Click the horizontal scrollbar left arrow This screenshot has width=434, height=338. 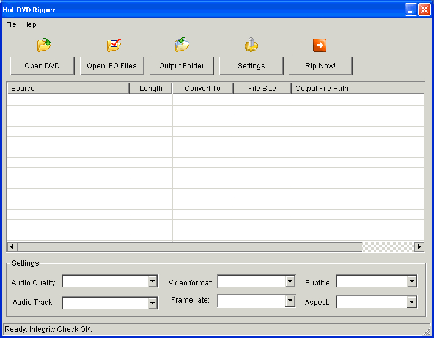12,247
